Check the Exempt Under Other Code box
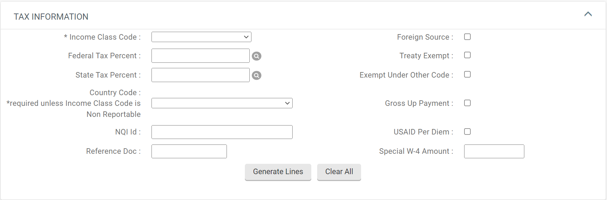The image size is (607, 200). [x=467, y=74]
